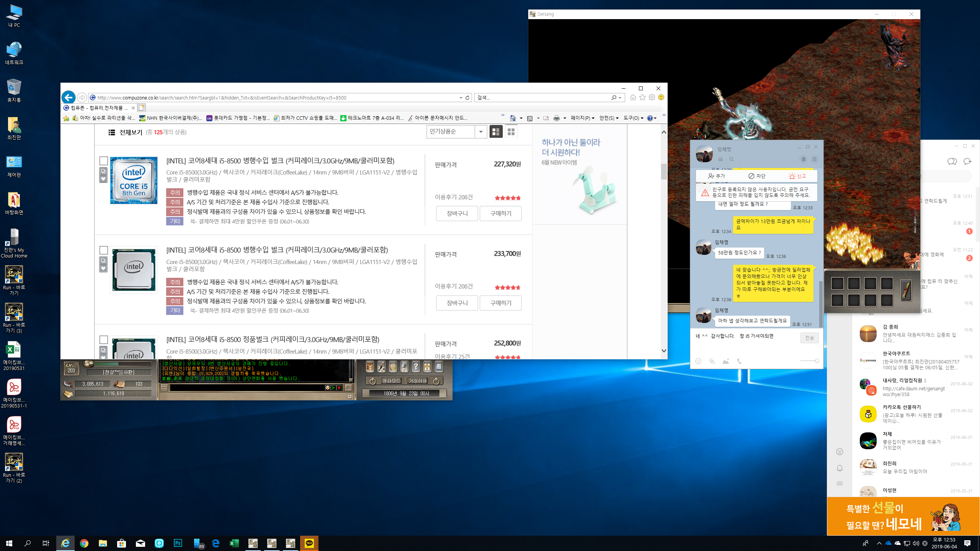
Task: Open the first i5-8500 병행수입 벌크 (쿨러미포함) product link
Action: pos(280,161)
